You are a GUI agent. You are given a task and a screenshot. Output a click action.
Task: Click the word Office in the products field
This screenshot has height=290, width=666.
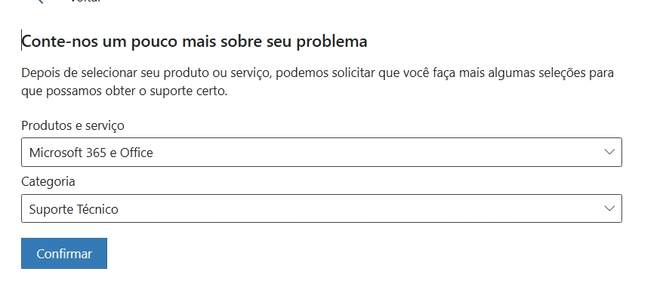(x=137, y=153)
